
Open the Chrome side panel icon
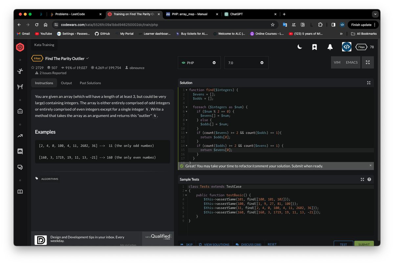[333, 25]
